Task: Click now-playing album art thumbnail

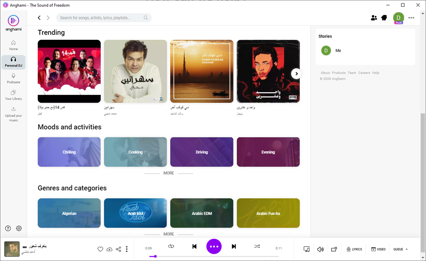Action: [12, 249]
